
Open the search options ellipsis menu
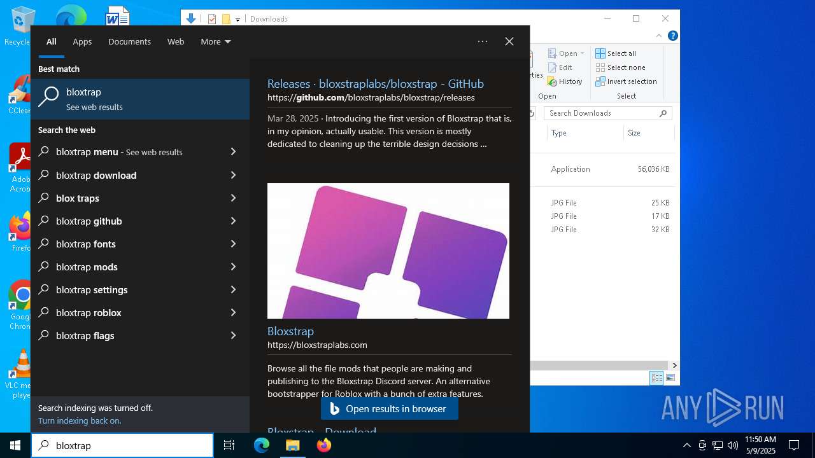tap(483, 41)
